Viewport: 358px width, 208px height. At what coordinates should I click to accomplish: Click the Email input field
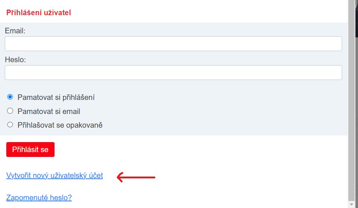point(173,44)
